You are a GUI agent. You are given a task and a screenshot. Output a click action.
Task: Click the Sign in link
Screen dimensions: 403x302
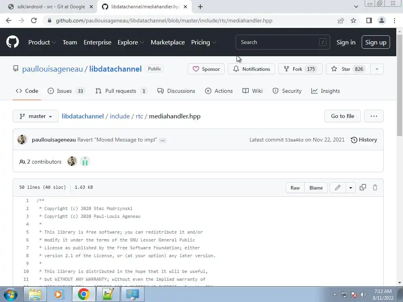346,42
